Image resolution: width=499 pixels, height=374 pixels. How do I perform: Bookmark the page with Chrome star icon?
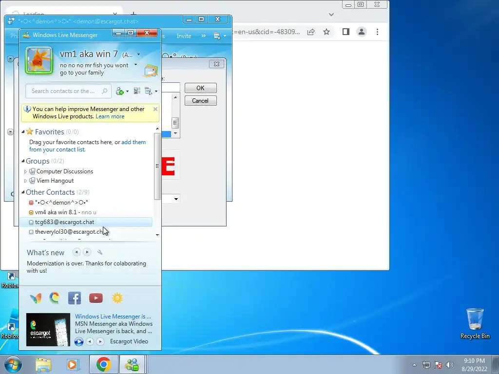tap(326, 32)
